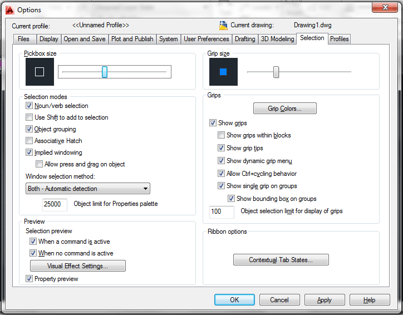Switch to the Profiles tab
Image resolution: width=403 pixels, height=315 pixels.
click(339, 39)
